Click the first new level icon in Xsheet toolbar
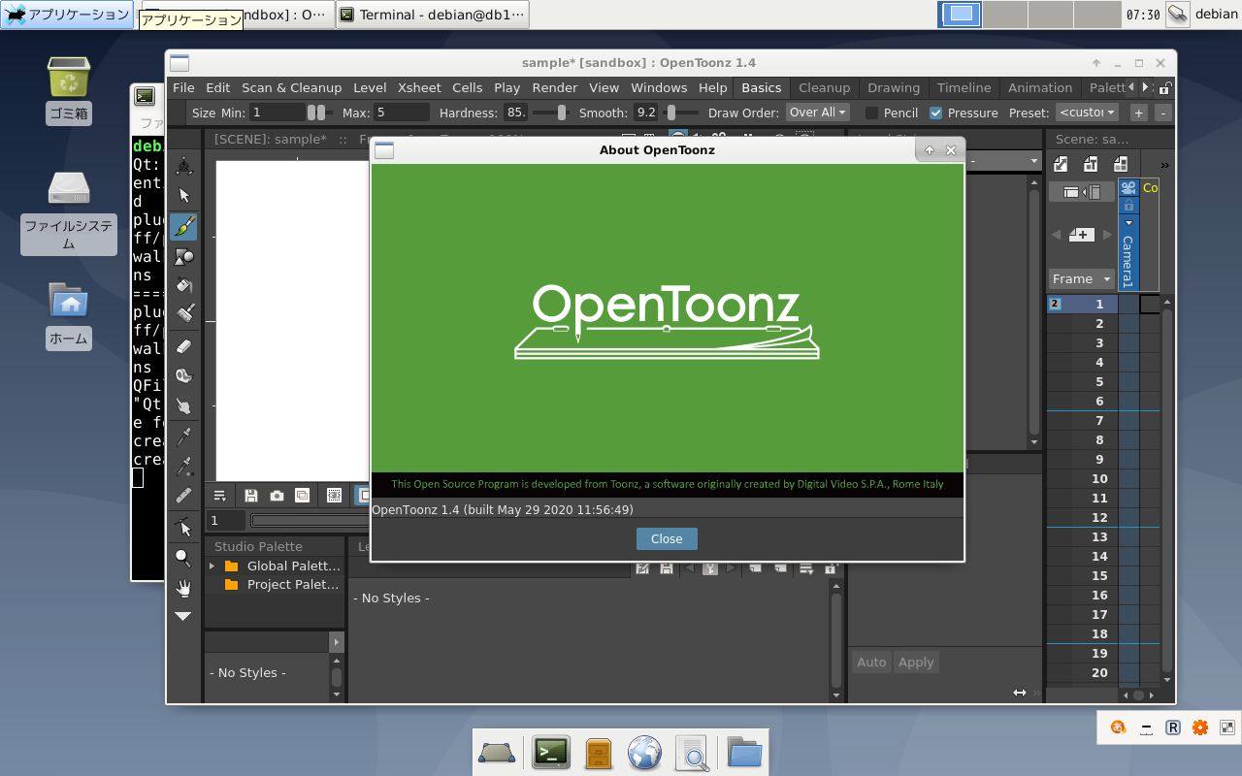1242x776 pixels. point(1061,164)
